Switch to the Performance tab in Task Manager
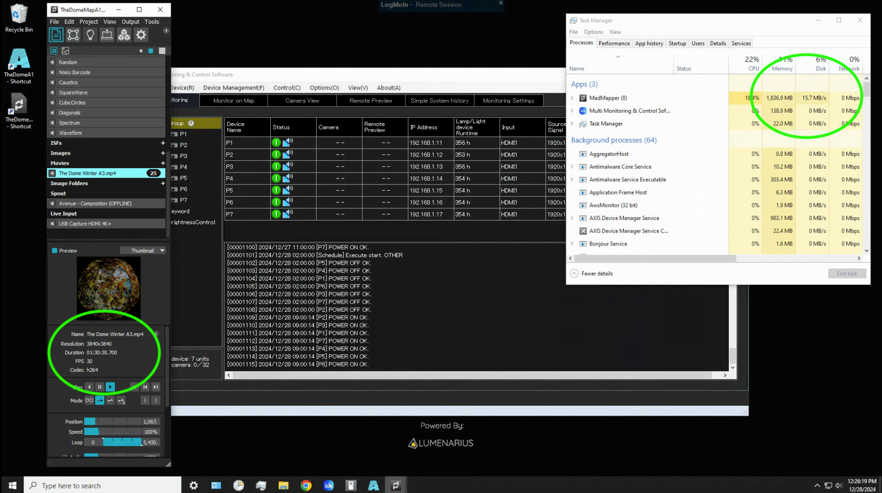The height and width of the screenshot is (493, 882). coord(614,44)
